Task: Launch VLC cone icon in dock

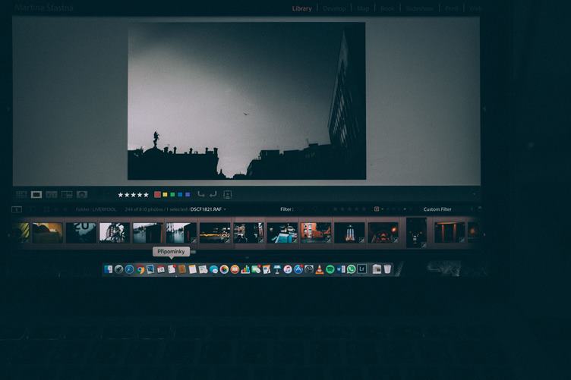Action: pyautogui.click(x=320, y=269)
